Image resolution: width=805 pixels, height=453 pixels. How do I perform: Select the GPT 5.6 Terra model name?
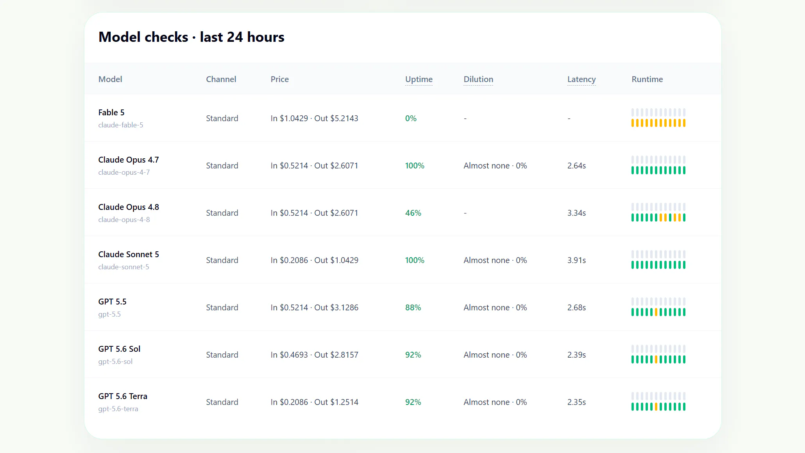[123, 396]
